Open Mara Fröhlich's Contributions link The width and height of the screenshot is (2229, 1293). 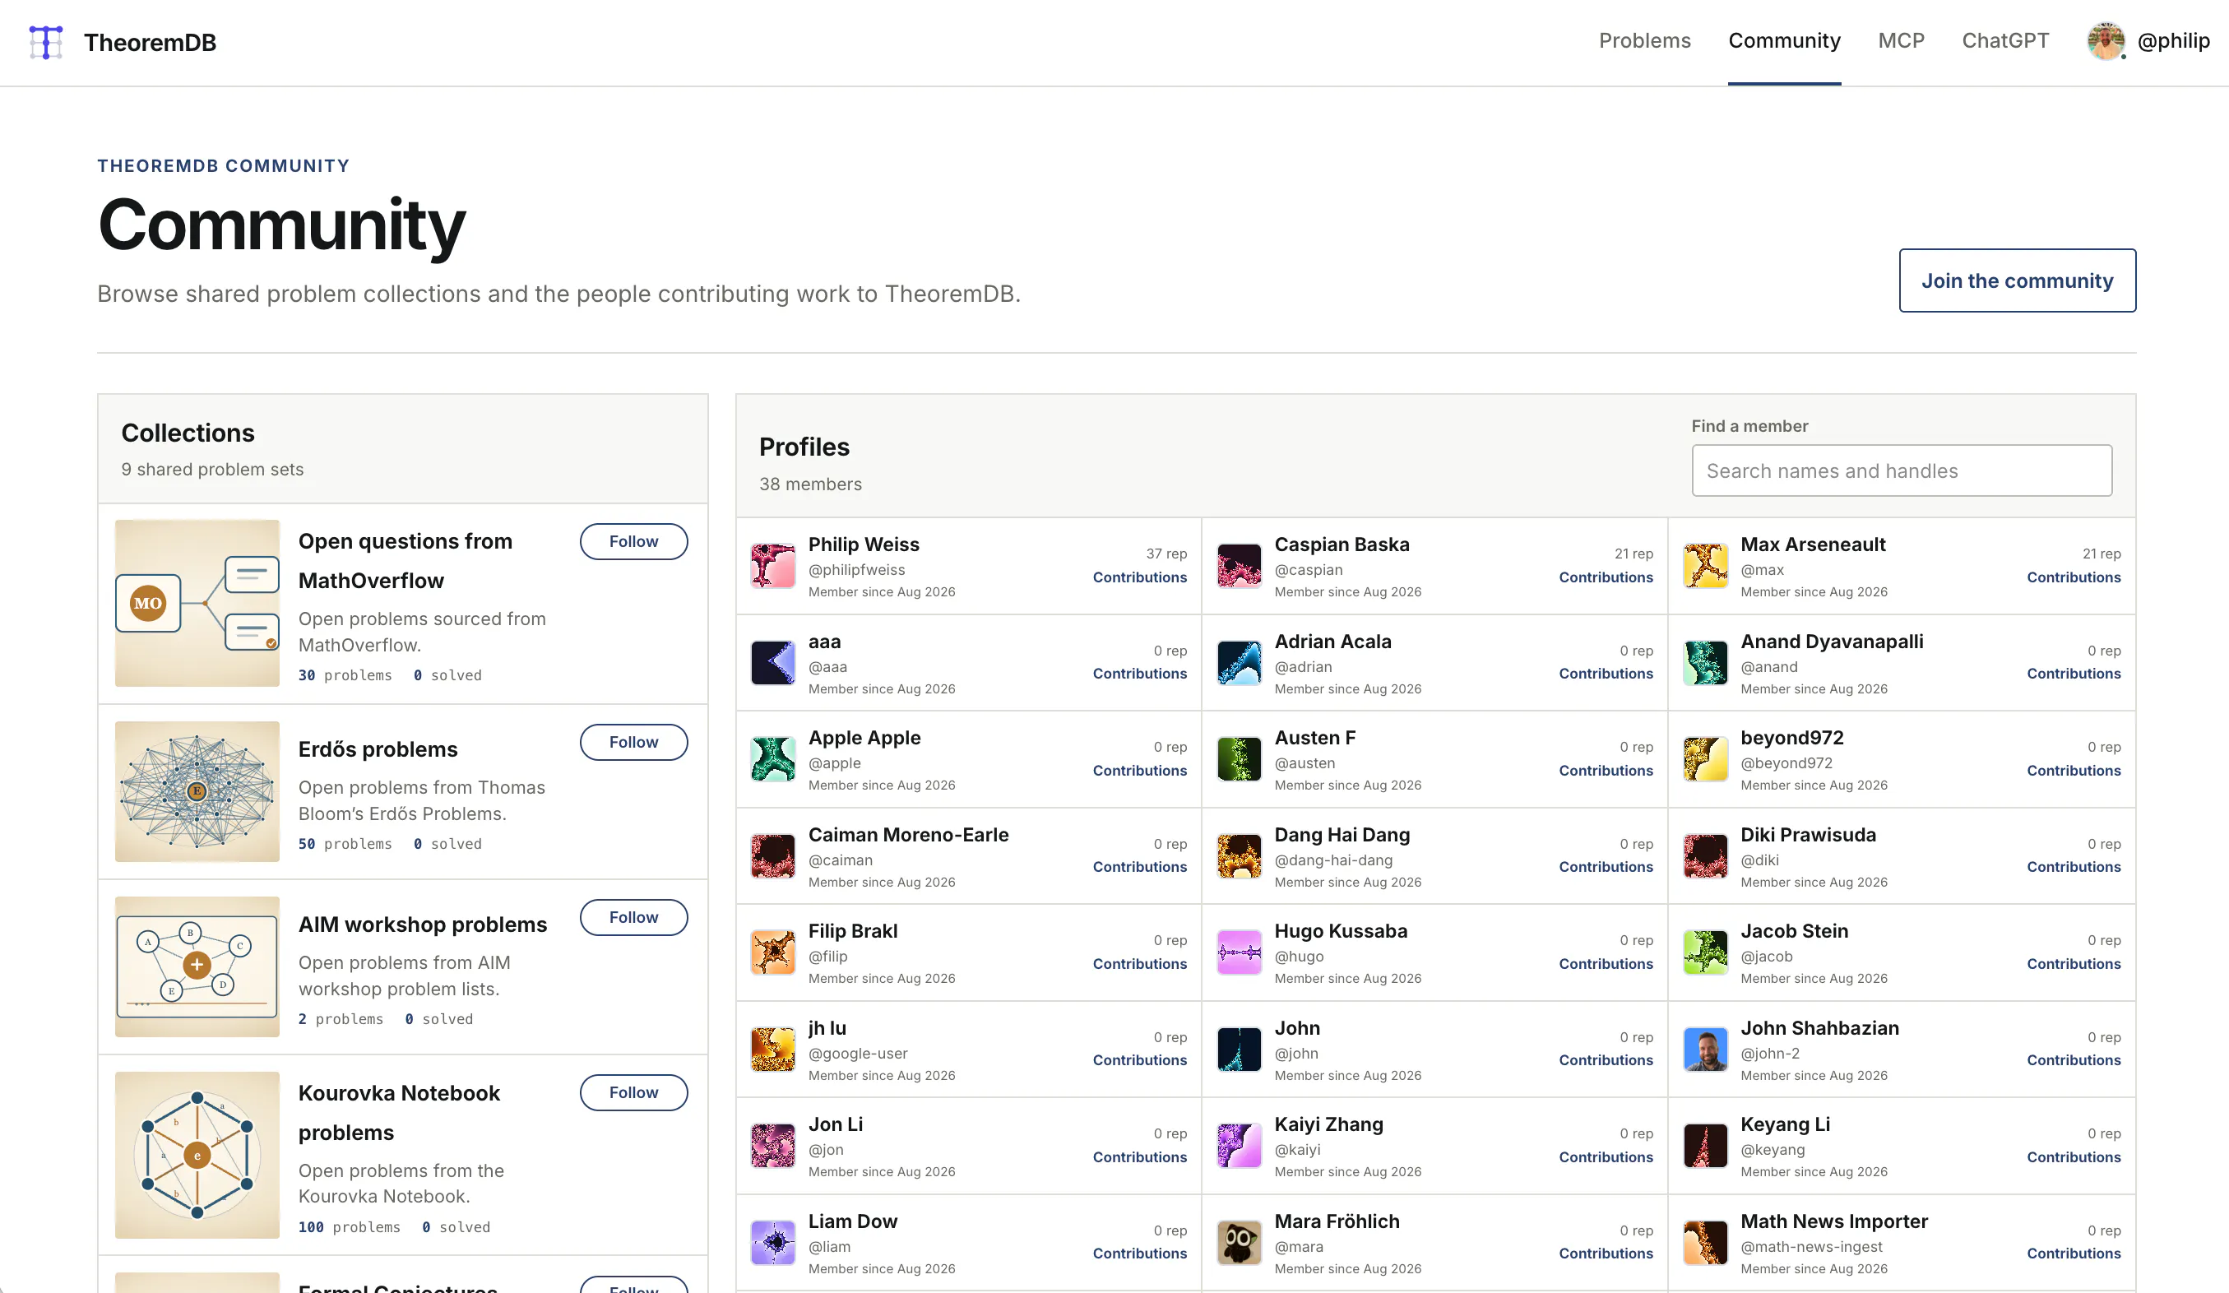click(x=1606, y=1254)
